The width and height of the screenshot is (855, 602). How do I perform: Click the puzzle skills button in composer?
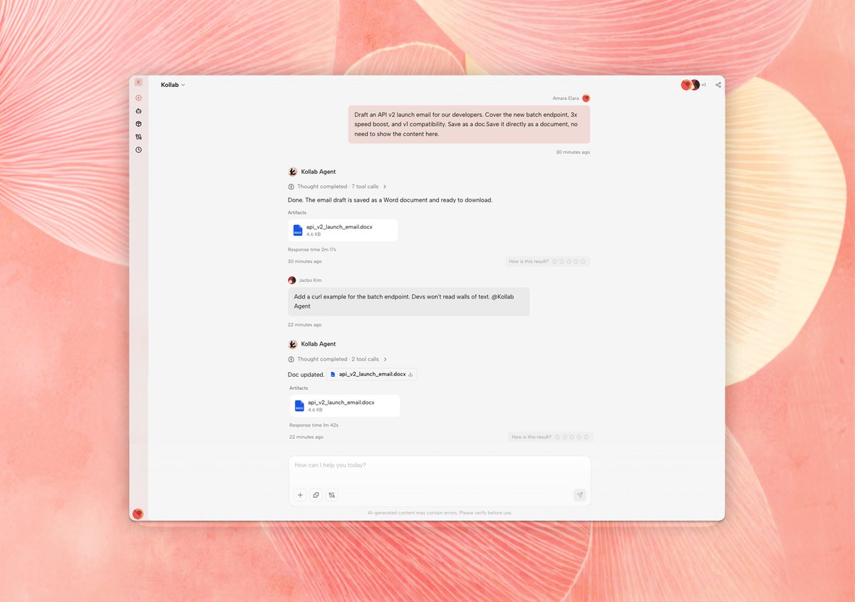(x=316, y=494)
